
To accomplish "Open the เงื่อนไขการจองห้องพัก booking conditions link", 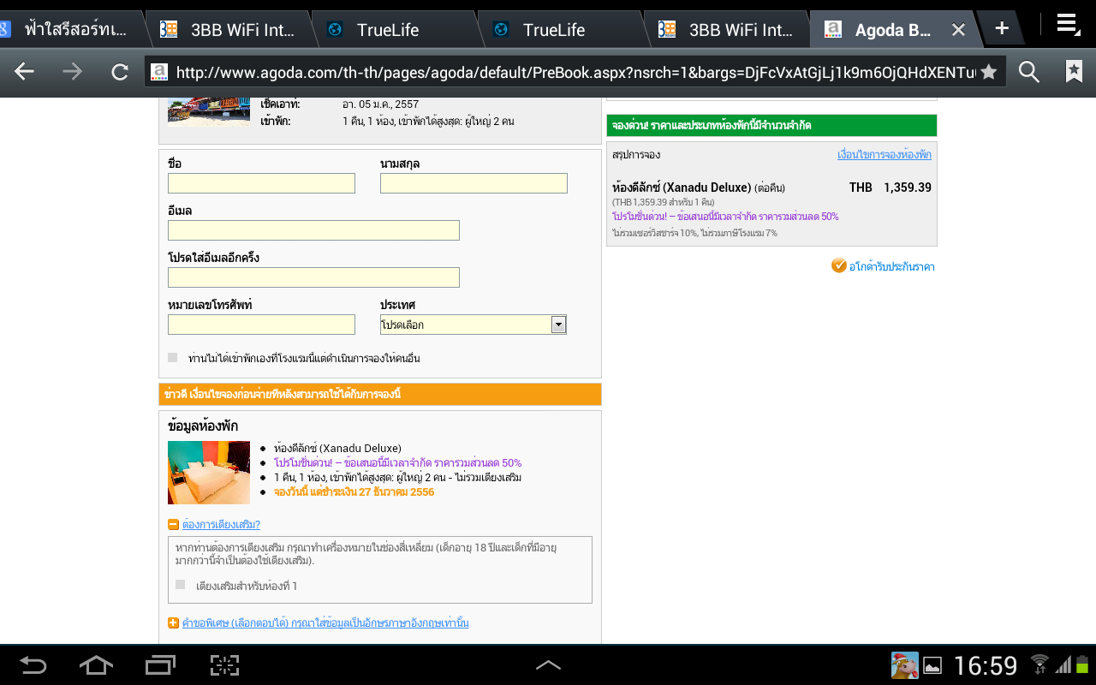I will (x=885, y=155).
